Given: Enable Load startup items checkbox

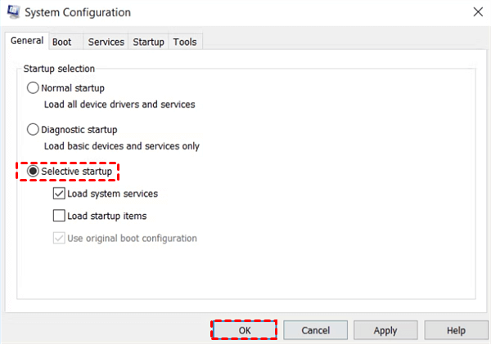Looking at the screenshot, I should 59,217.
